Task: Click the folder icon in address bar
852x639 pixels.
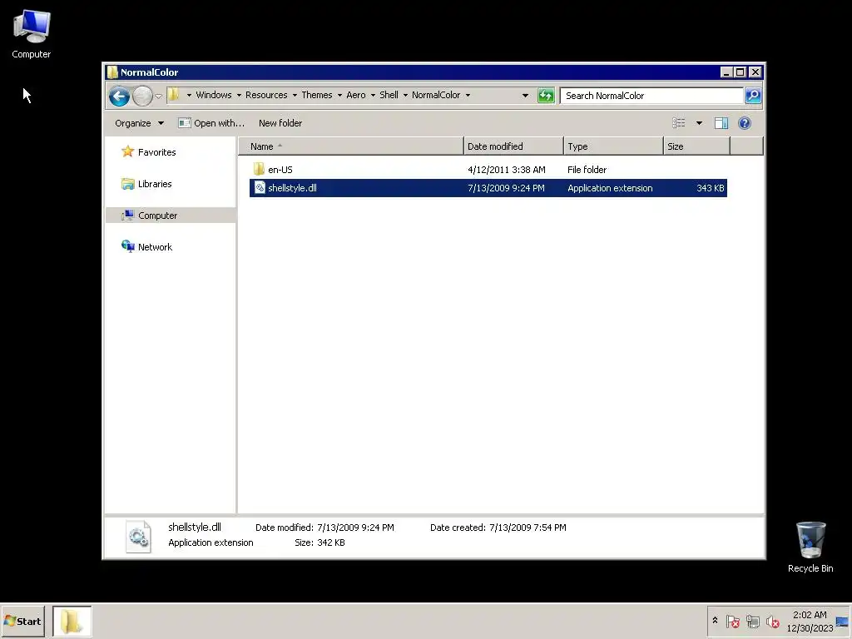Action: point(174,95)
